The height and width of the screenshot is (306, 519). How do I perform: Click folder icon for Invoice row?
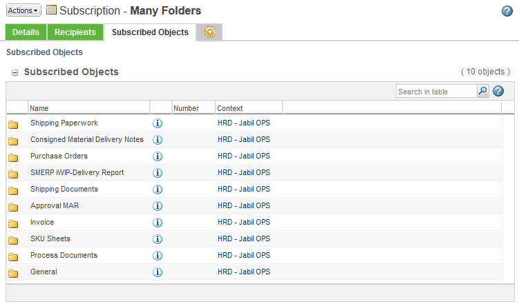pos(13,223)
